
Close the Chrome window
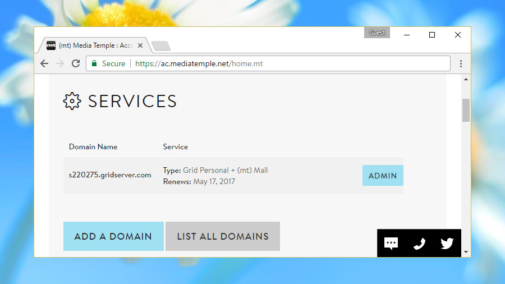click(x=458, y=35)
